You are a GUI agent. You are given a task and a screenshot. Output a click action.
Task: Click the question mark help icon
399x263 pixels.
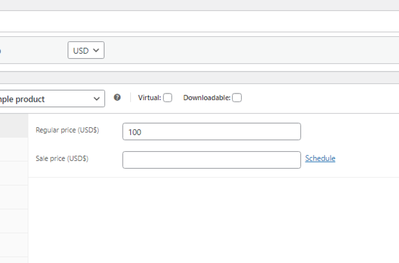point(117,98)
